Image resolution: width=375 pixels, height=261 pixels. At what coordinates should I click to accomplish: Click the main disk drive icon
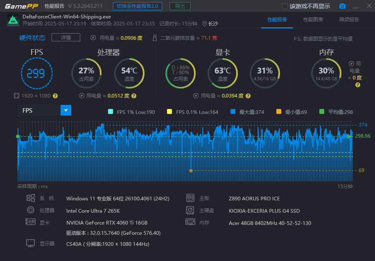pos(190,210)
